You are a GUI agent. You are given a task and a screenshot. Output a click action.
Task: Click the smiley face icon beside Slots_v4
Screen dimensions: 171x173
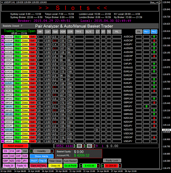coord(159,2)
